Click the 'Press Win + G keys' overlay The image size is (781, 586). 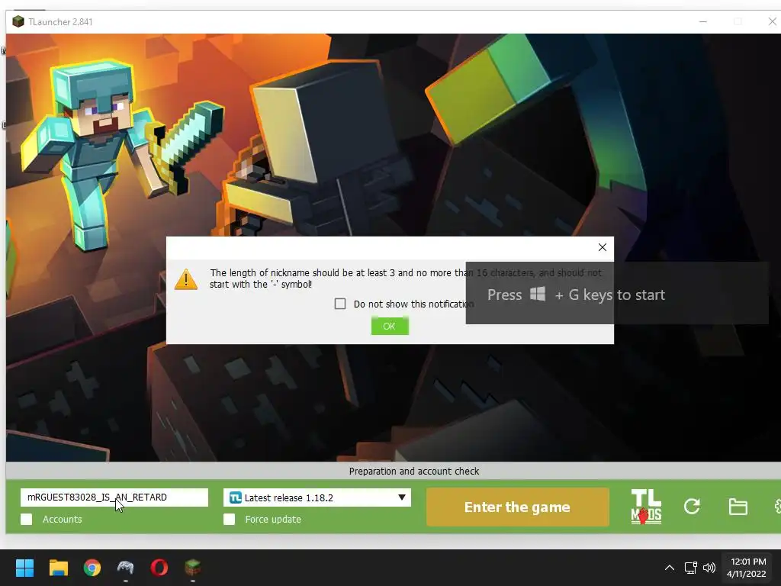[x=617, y=293]
